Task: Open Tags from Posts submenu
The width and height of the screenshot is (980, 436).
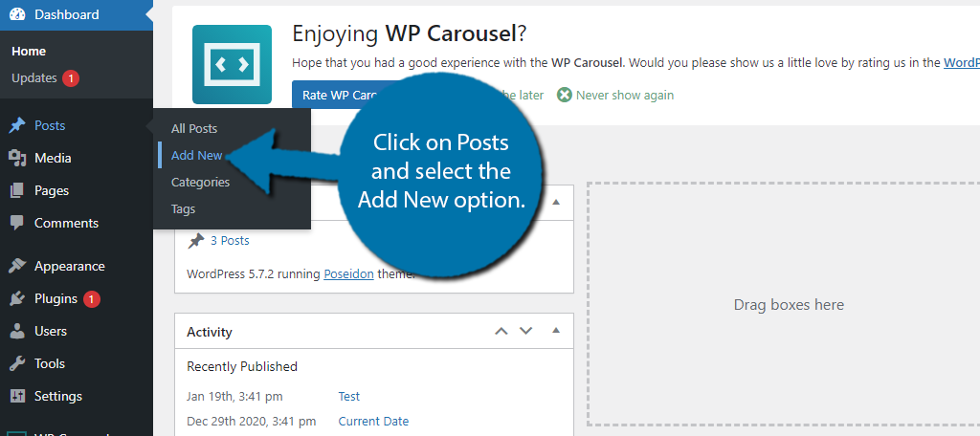Action: point(183,208)
